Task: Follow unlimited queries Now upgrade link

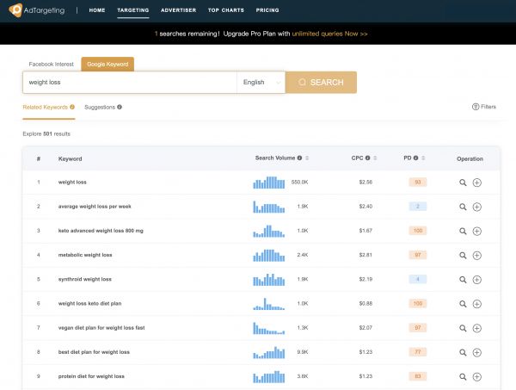Action: [329, 34]
